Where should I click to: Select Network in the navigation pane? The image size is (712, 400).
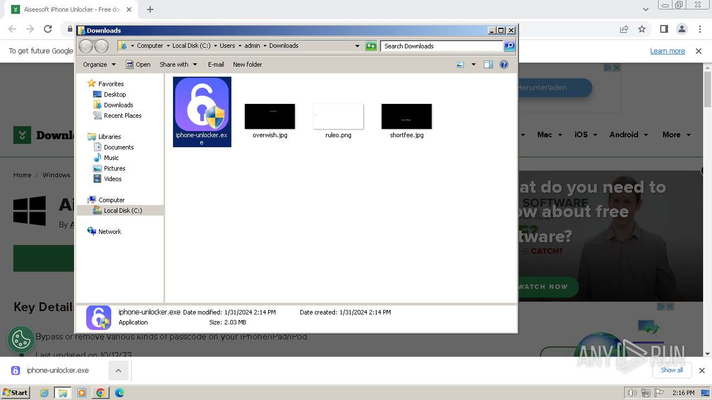[110, 232]
